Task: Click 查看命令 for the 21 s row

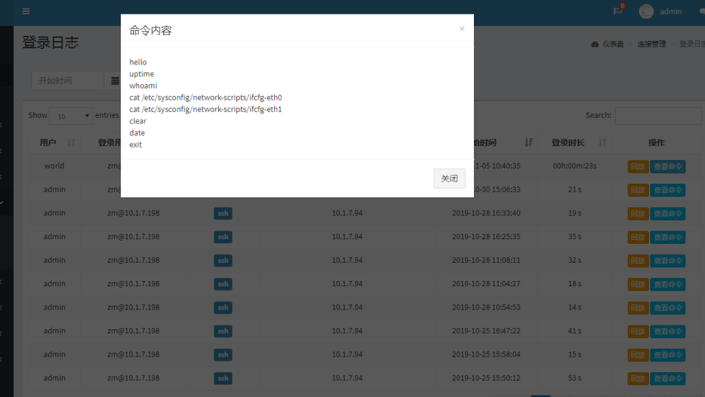Action: coord(668,190)
